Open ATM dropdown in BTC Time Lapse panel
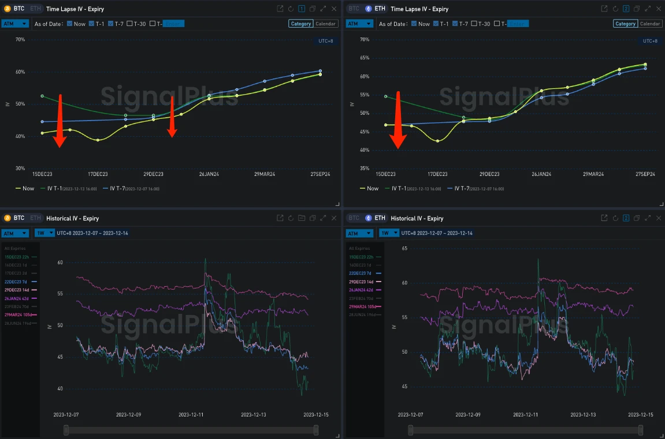665x439 pixels. tap(16, 24)
